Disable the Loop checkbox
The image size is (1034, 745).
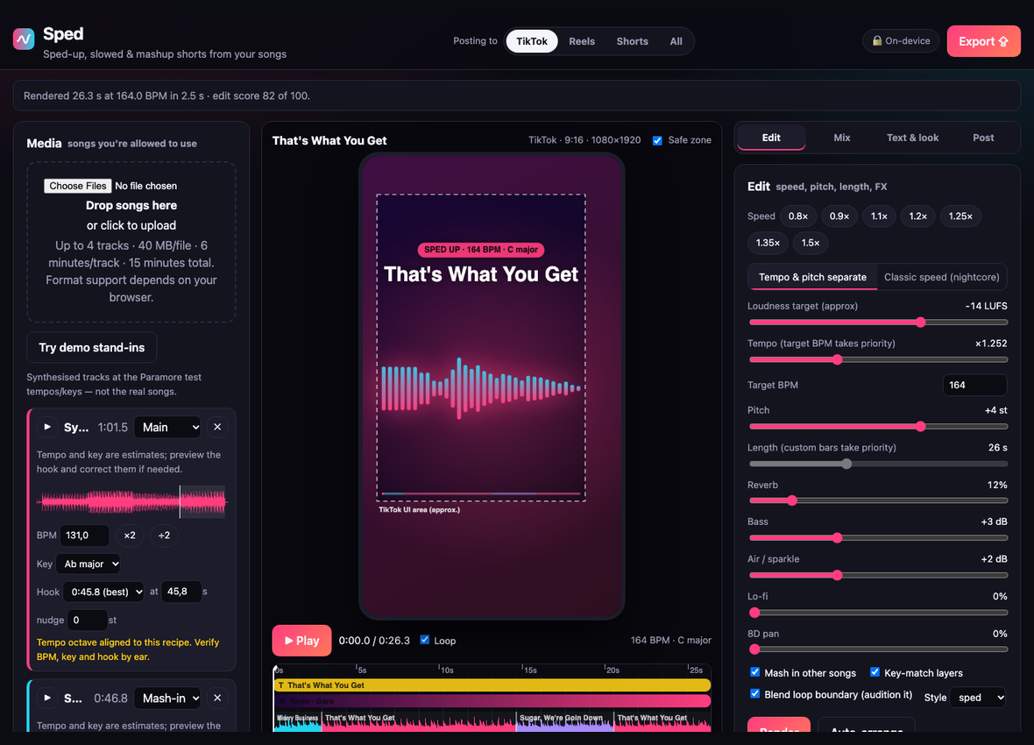pos(425,640)
